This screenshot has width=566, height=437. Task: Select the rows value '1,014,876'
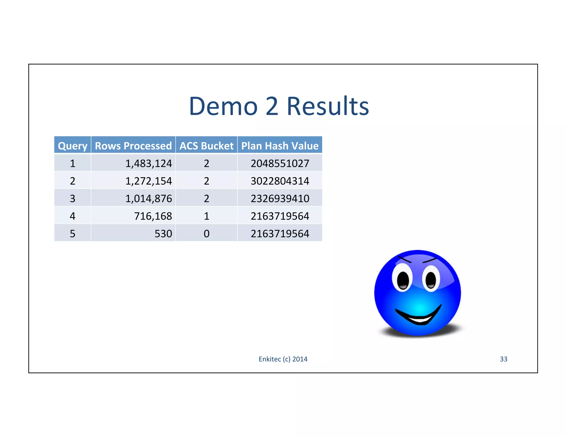point(149,199)
